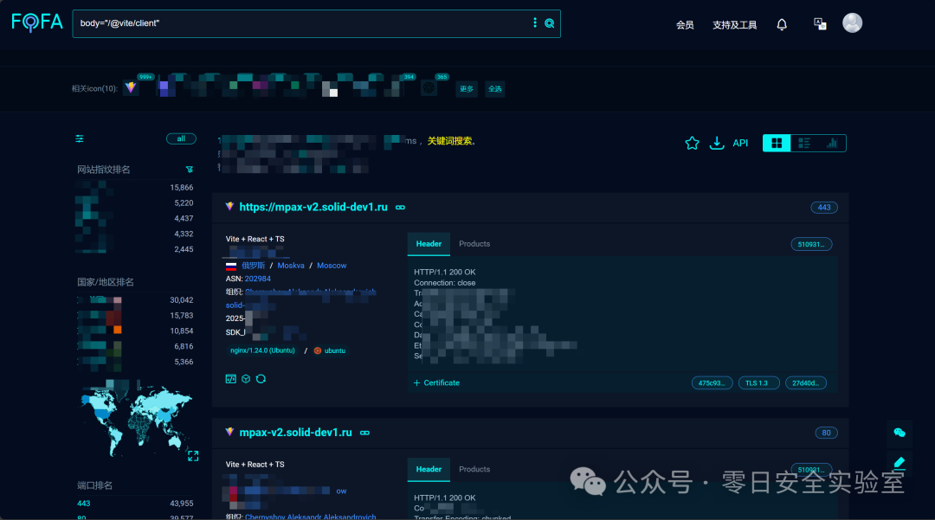
Task: Click the 关键词搜索 link
Action: click(449, 141)
